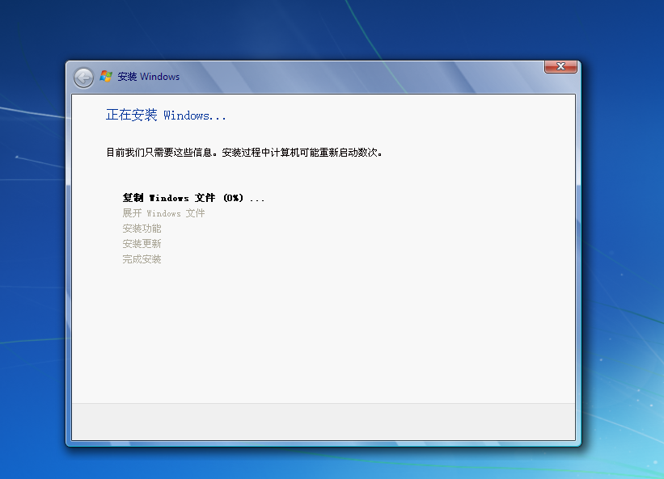664x479 pixels.
Task: Click the back arrow button
Action: [83, 78]
